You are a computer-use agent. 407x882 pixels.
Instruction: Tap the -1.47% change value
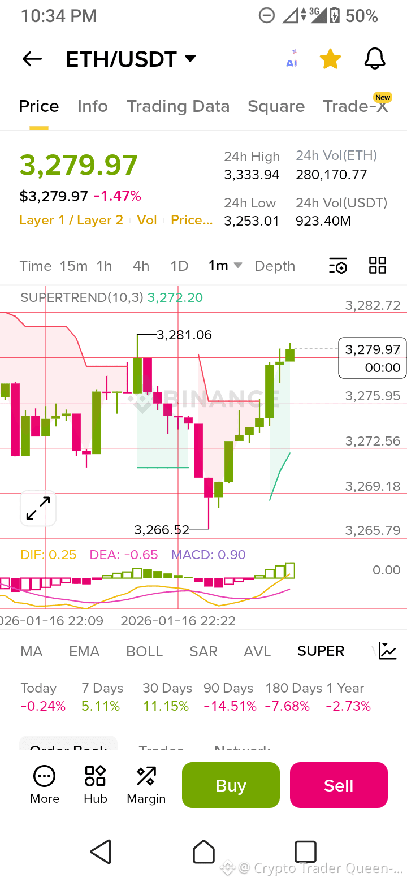pos(118,196)
